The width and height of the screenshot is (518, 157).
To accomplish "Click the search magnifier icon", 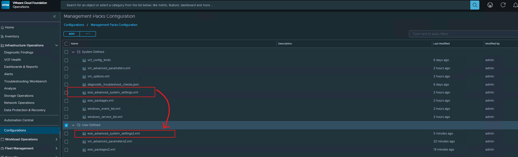I will (x=475, y=5).
